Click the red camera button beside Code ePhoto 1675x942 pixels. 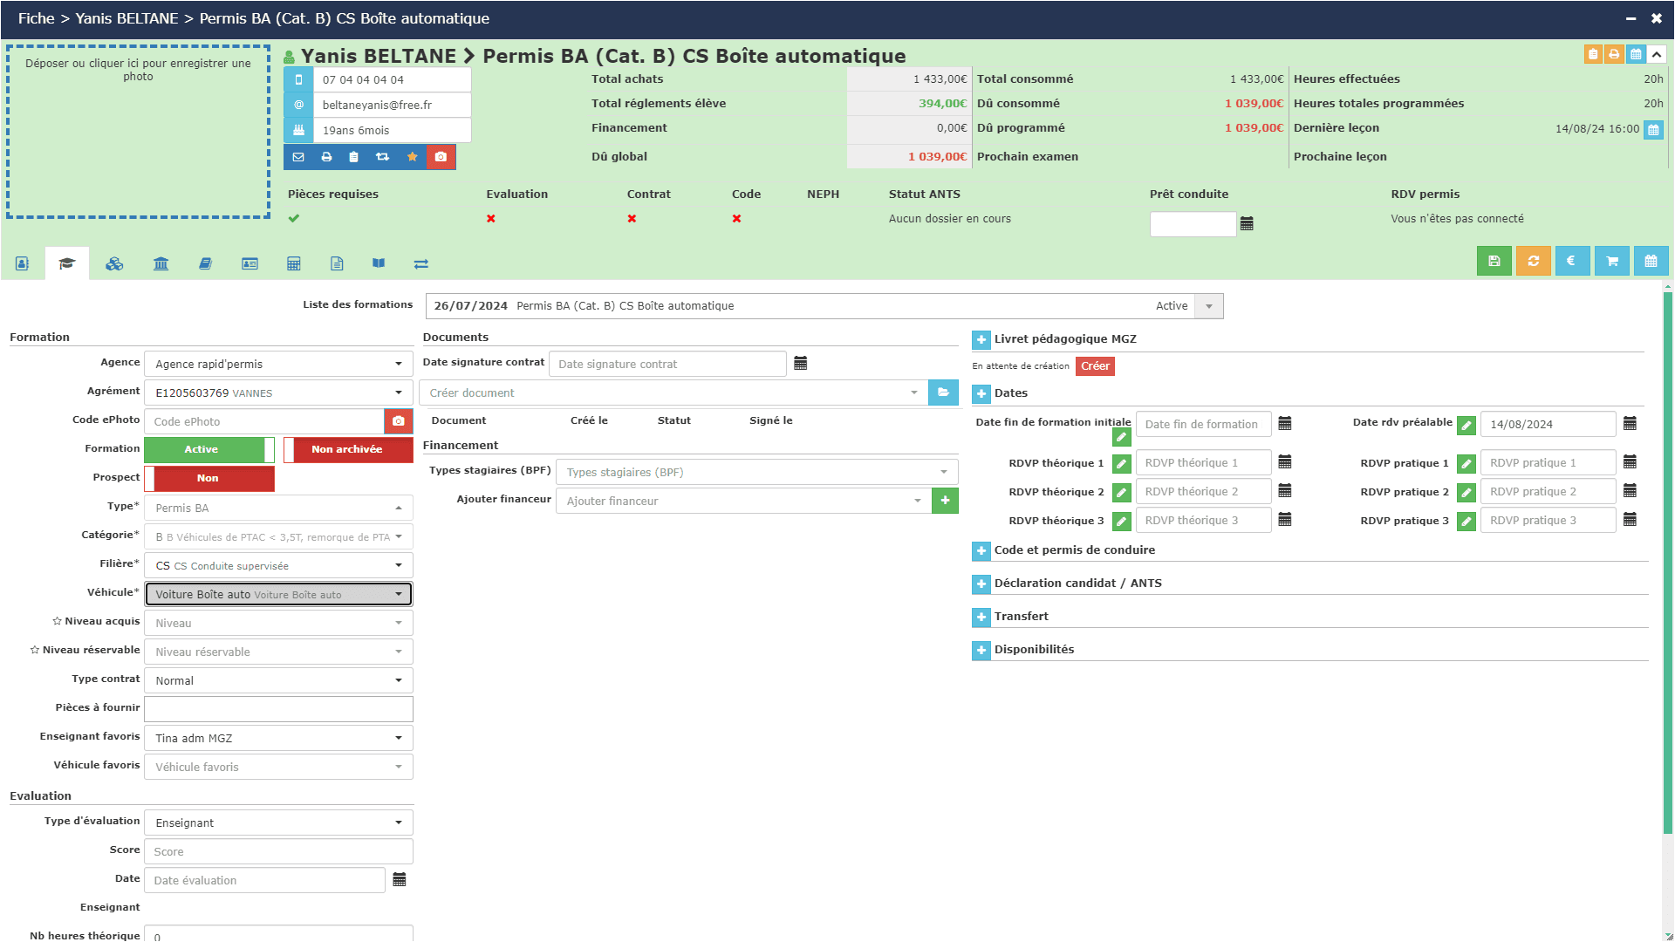[399, 421]
